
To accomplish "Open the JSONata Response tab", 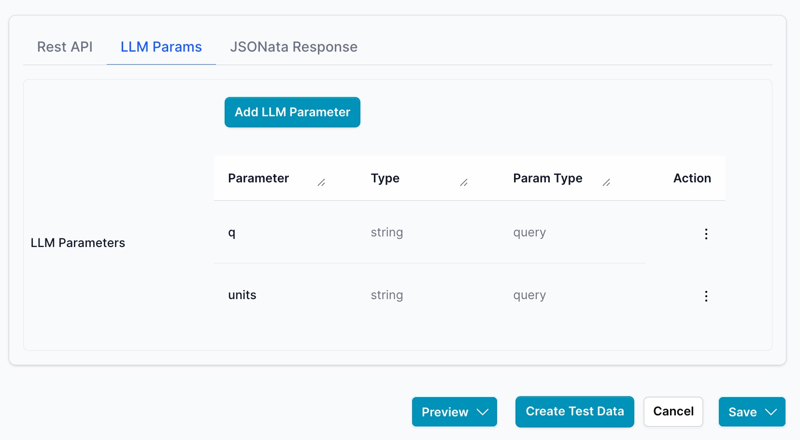I will [x=293, y=47].
